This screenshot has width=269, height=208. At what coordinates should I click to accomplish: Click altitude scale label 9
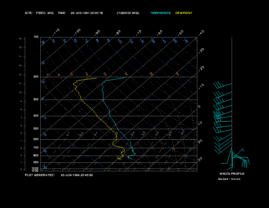point(21,101)
